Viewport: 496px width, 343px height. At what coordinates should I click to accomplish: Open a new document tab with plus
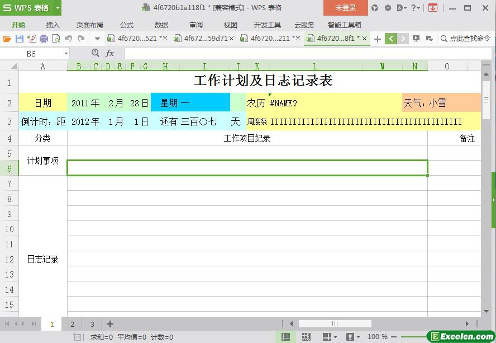click(x=378, y=39)
